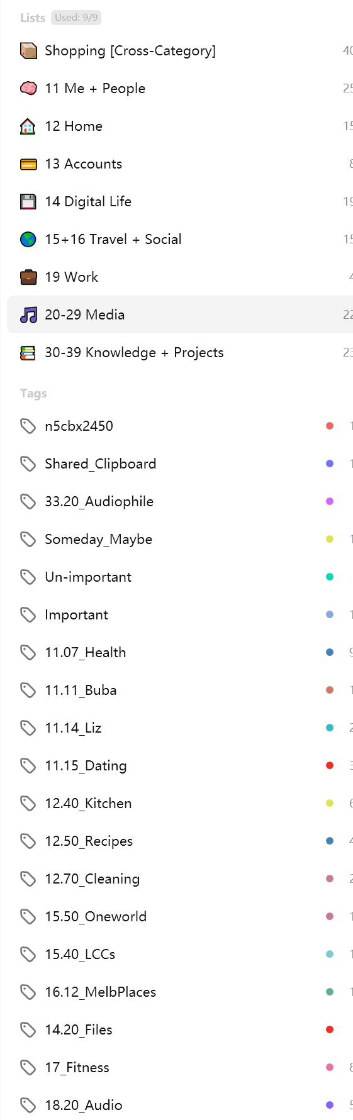353x1120 pixels.
Task: Select the Shared_Clipboard tag
Action: coord(180,464)
